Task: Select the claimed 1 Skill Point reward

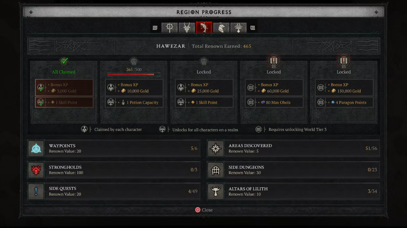Action: click(x=64, y=102)
